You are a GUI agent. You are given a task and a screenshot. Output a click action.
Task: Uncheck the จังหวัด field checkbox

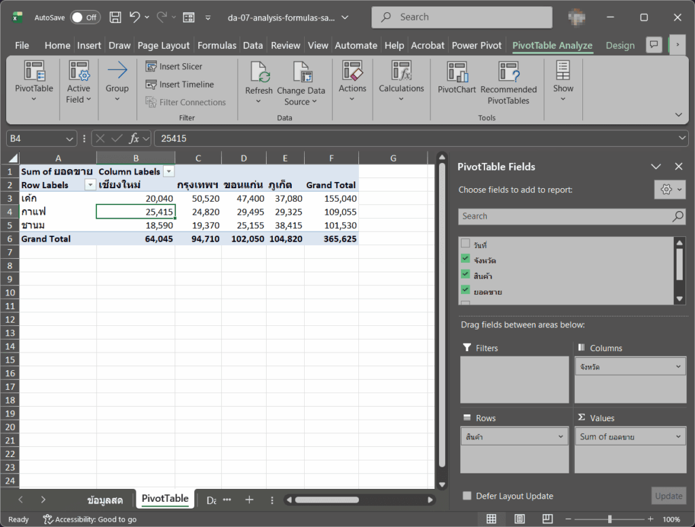click(x=465, y=259)
